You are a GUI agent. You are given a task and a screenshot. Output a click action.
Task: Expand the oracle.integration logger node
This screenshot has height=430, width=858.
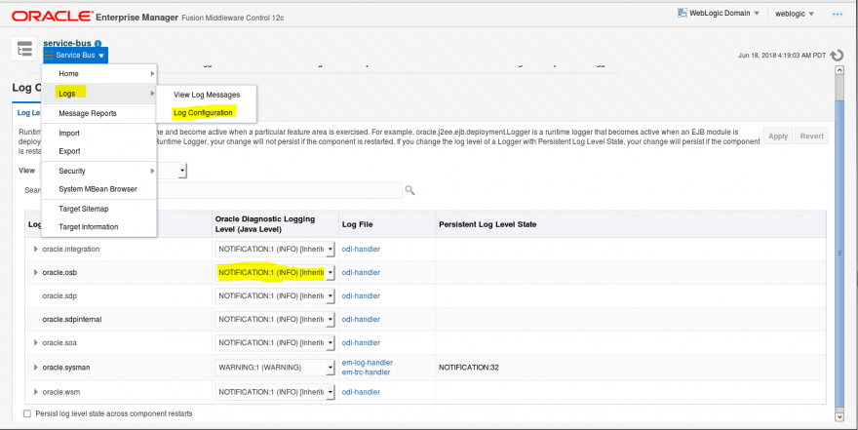click(36, 249)
